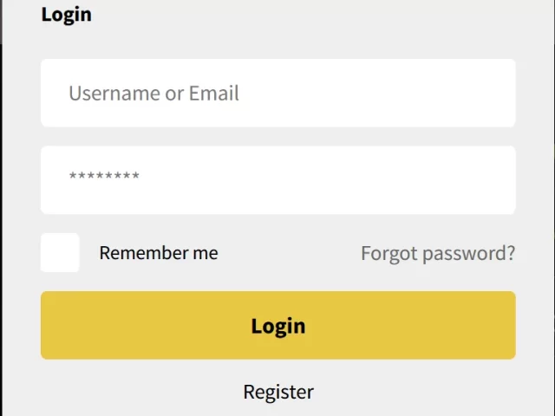Viewport: 555px width, 416px height.
Task: Click the second white text field
Action: 277,179
